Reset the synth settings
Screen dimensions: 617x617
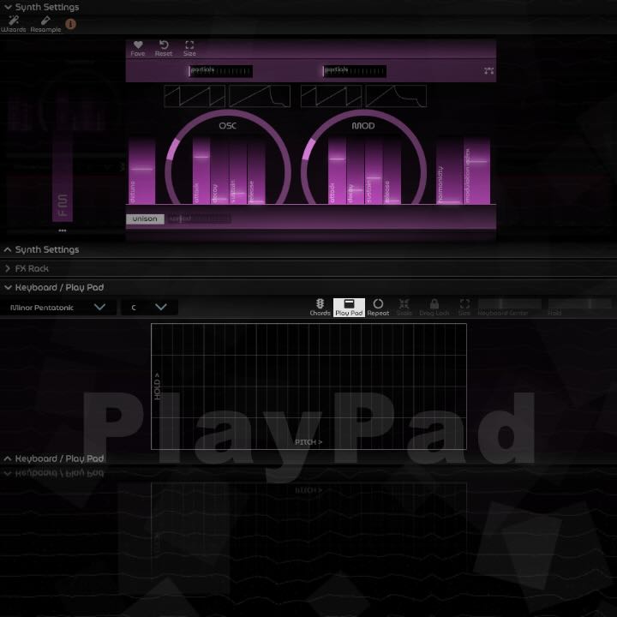[x=164, y=48]
